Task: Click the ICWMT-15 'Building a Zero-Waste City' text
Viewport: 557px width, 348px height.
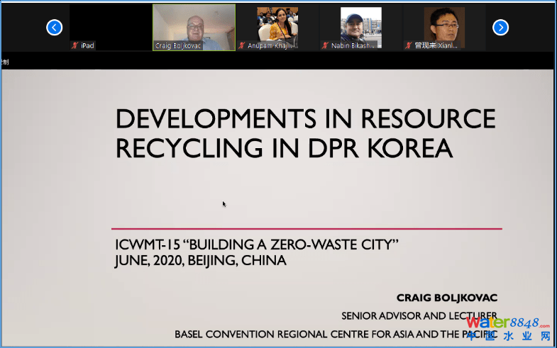Action: (x=257, y=245)
